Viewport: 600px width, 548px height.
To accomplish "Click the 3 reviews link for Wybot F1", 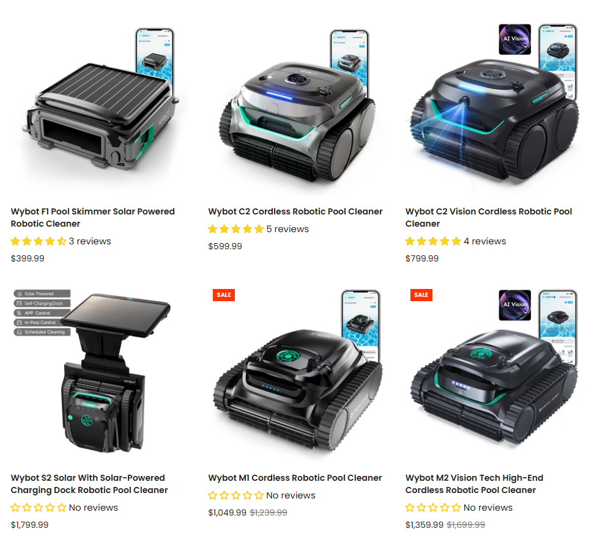I will point(90,241).
